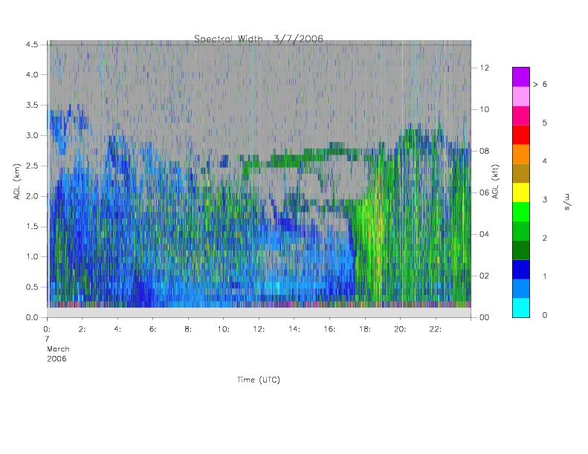This screenshot has width=588, height=454.
Task: Click the '2006' year label below March
Action: (56, 359)
